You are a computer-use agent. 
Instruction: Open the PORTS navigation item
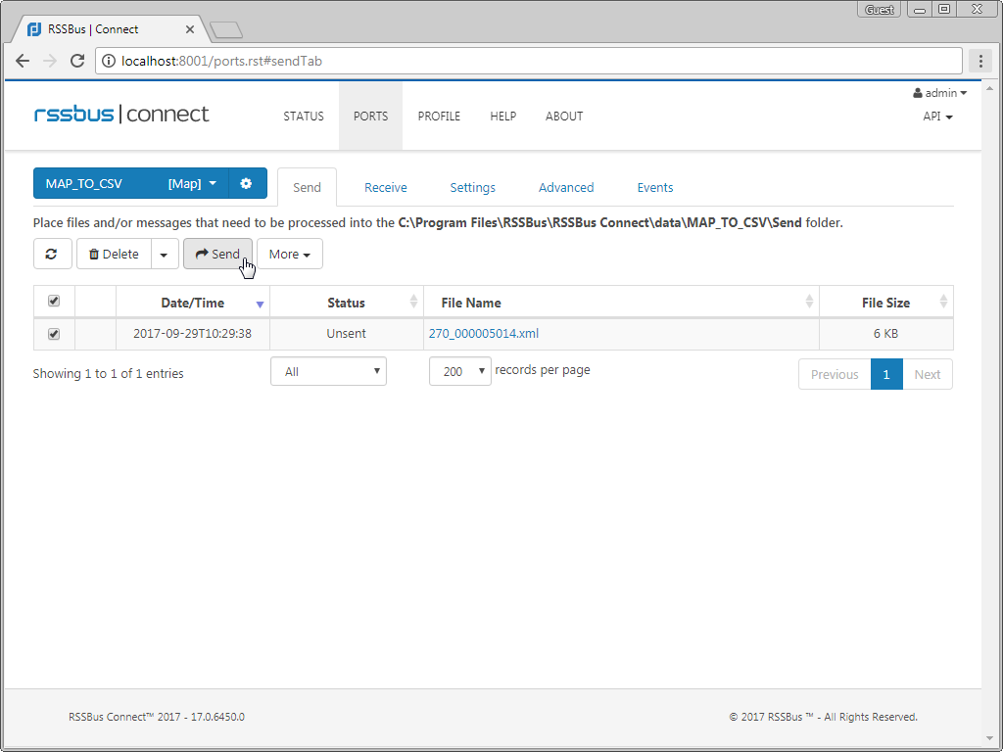[x=371, y=117]
